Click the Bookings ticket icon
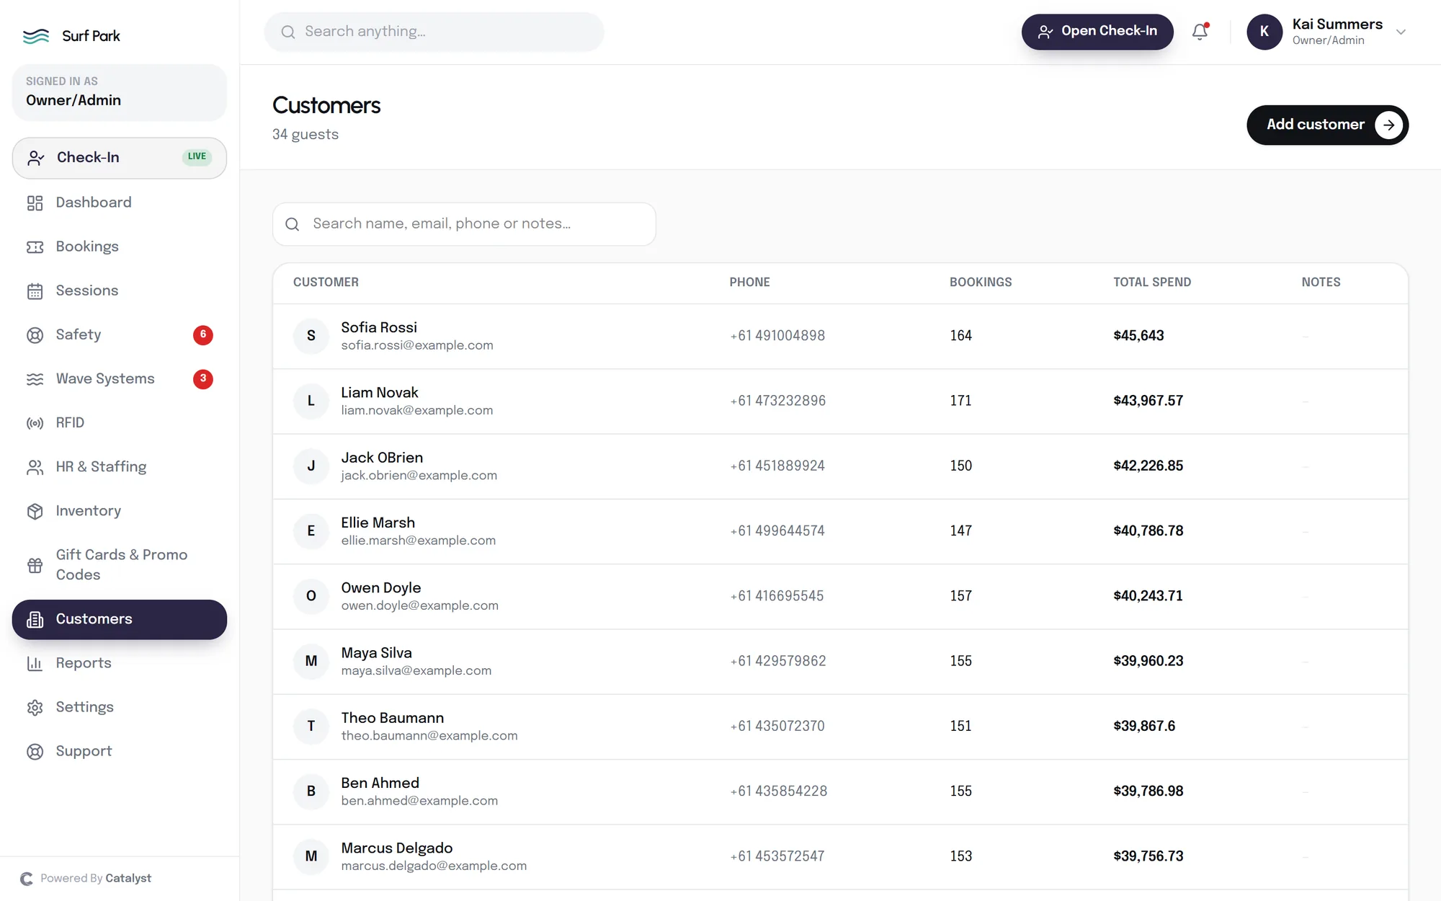The width and height of the screenshot is (1441, 901). (35, 247)
